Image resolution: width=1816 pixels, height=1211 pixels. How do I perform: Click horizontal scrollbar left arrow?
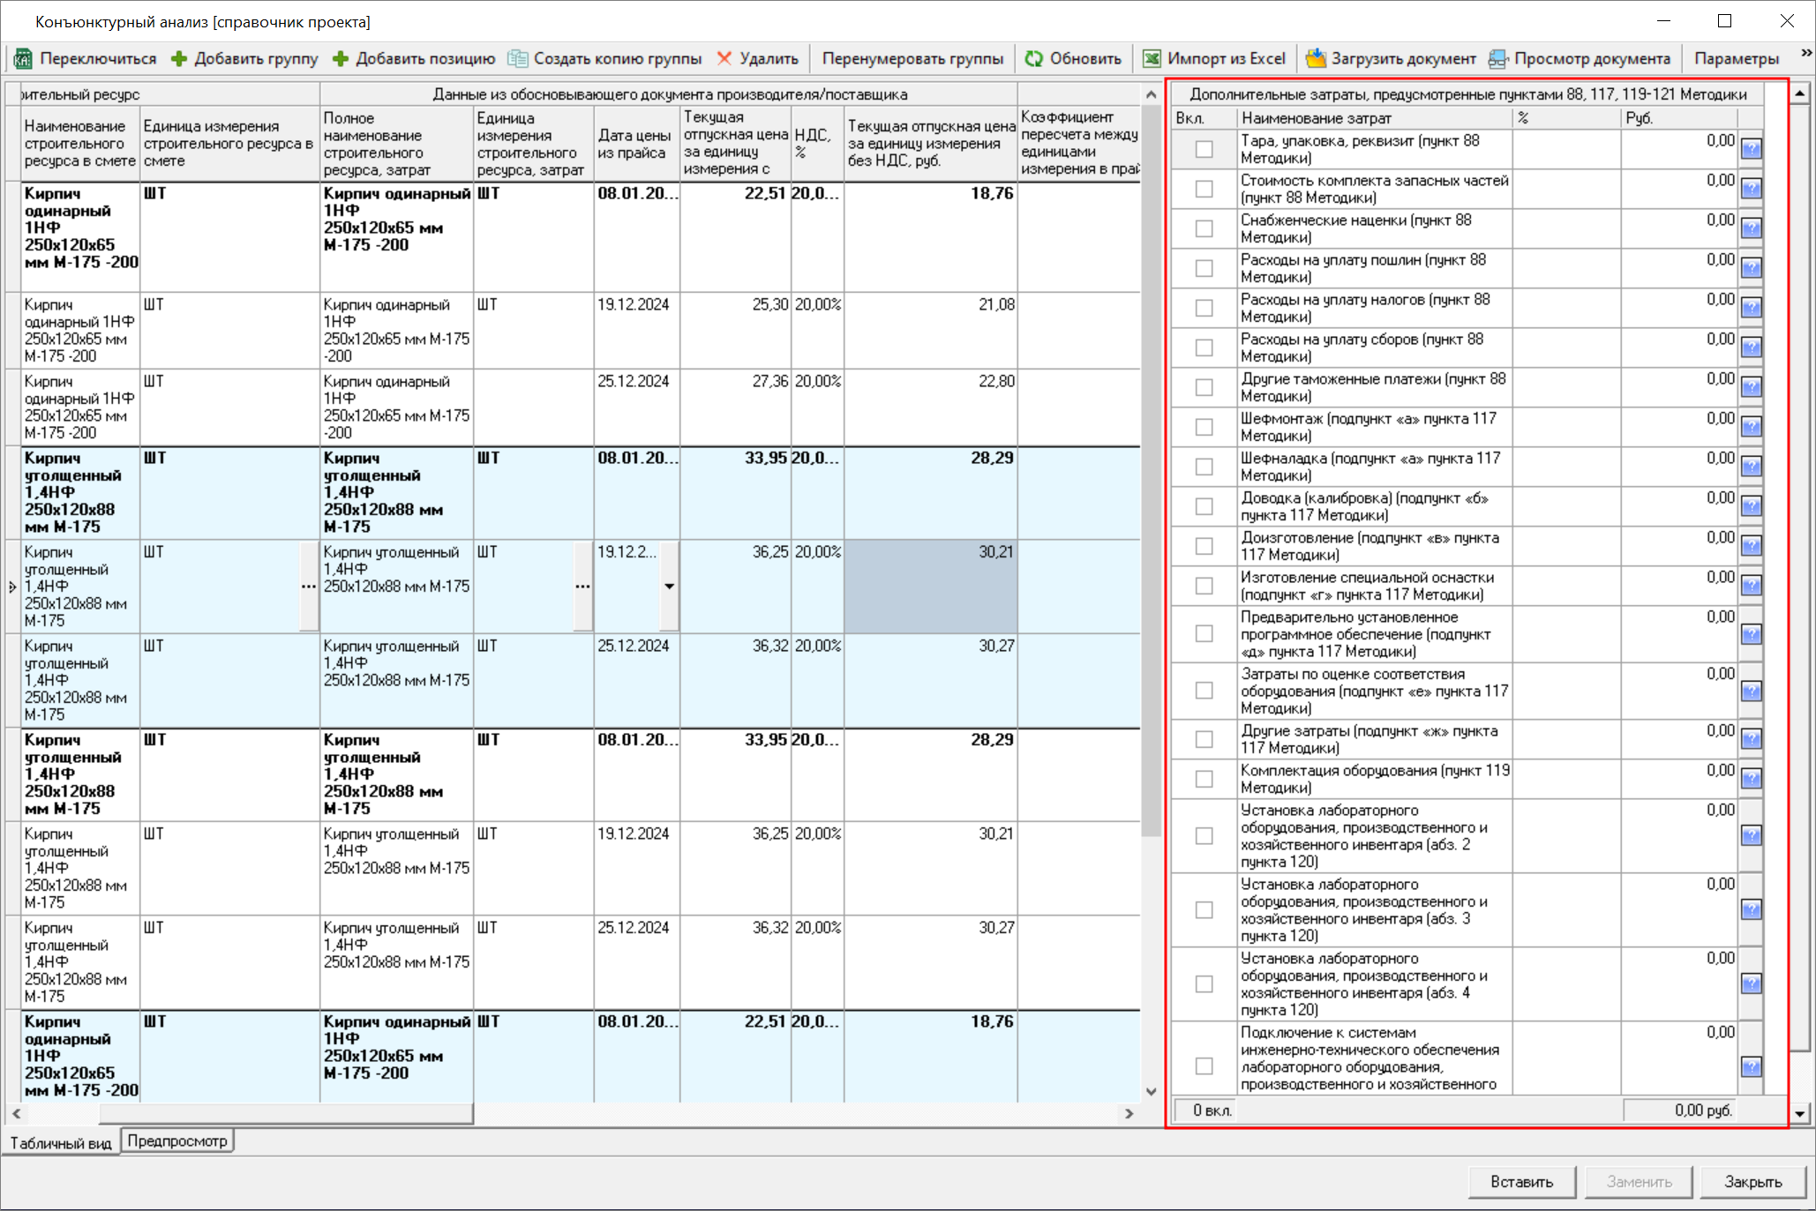pyautogui.click(x=16, y=1114)
